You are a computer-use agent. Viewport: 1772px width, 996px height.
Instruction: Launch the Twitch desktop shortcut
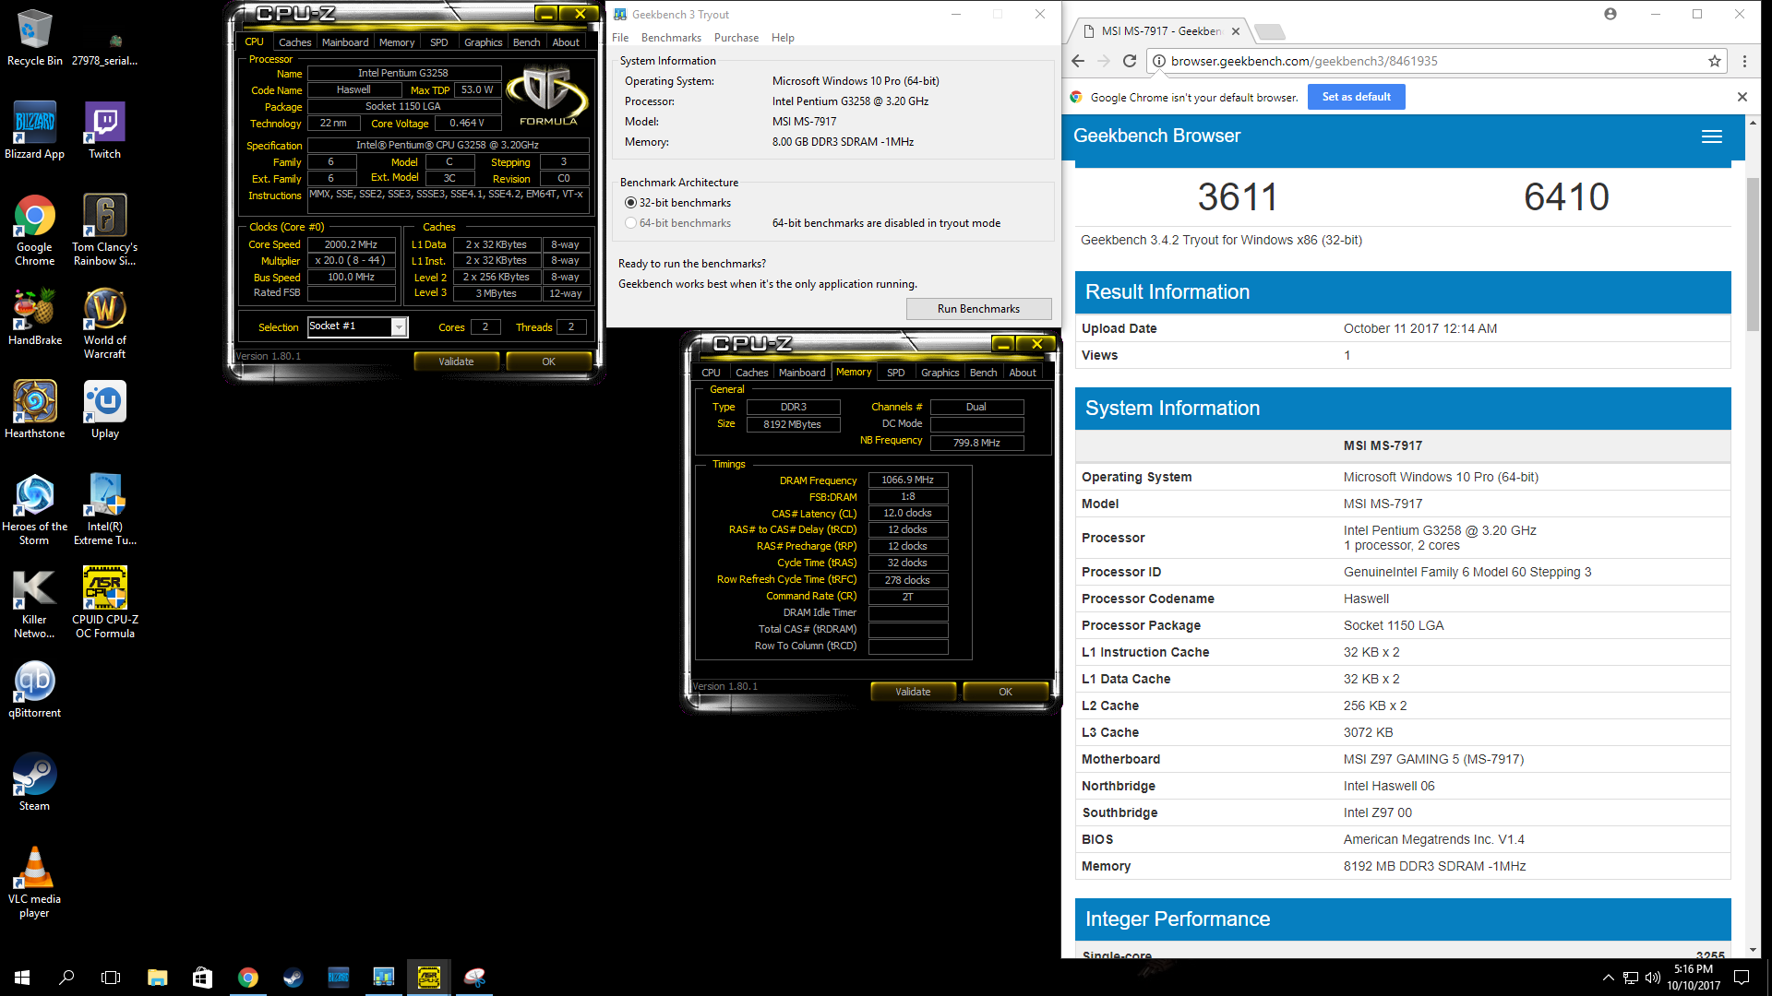(105, 130)
